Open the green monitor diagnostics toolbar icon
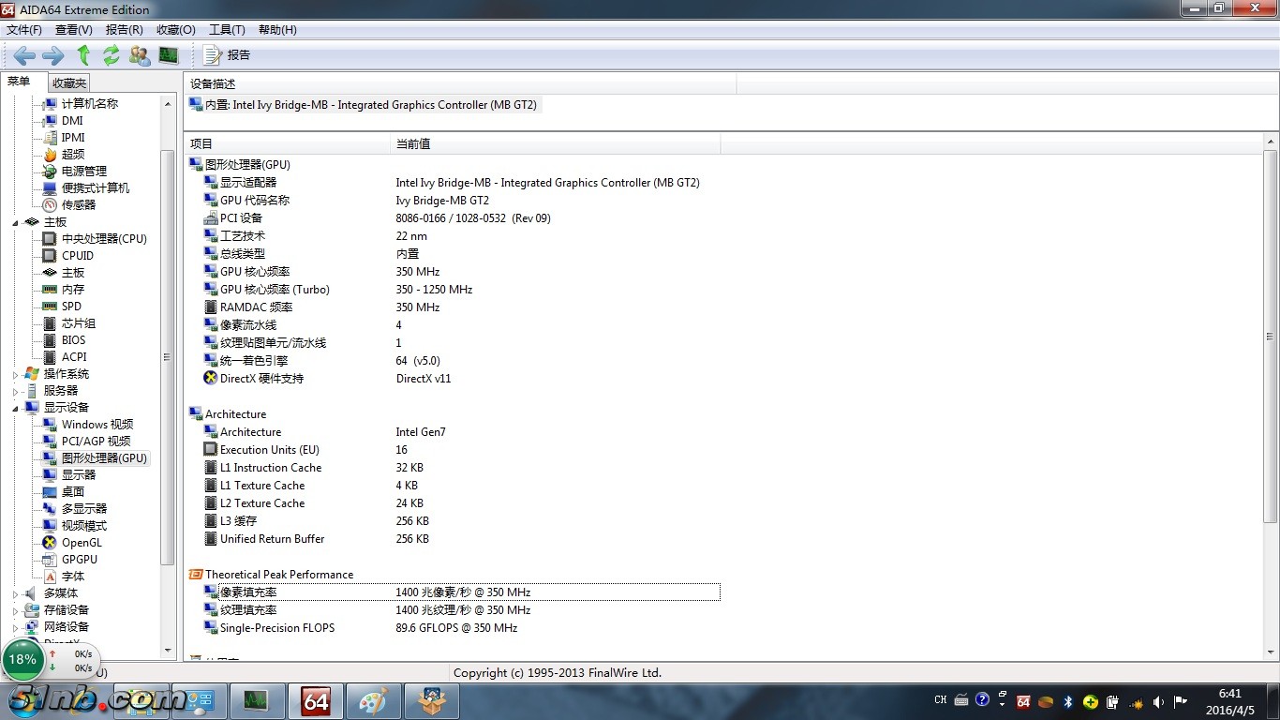This screenshot has width=1280, height=720. [169, 55]
